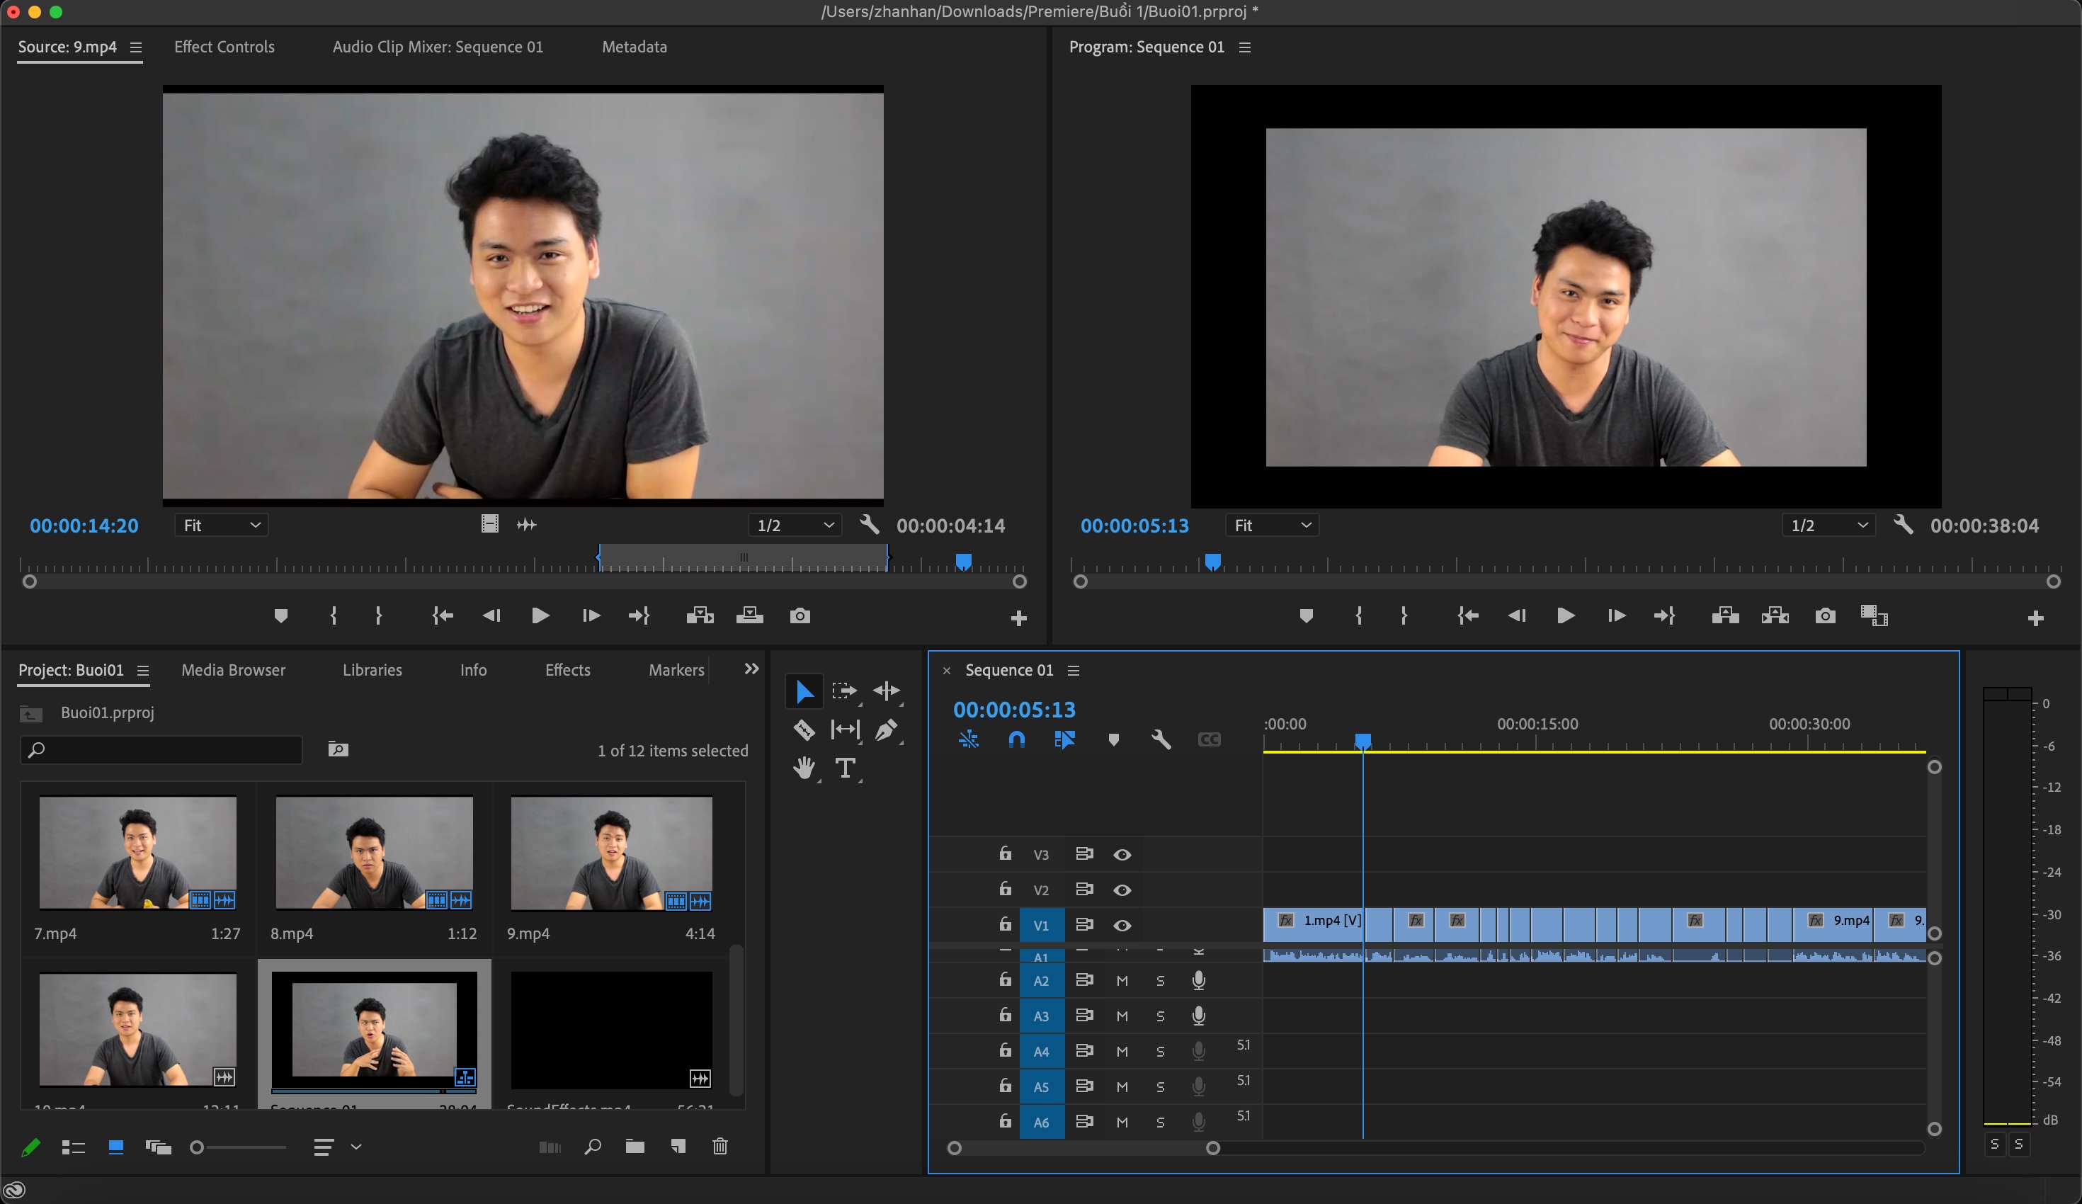Click Overwrite button in Source monitor
This screenshot has height=1204, width=2082.
749,615
